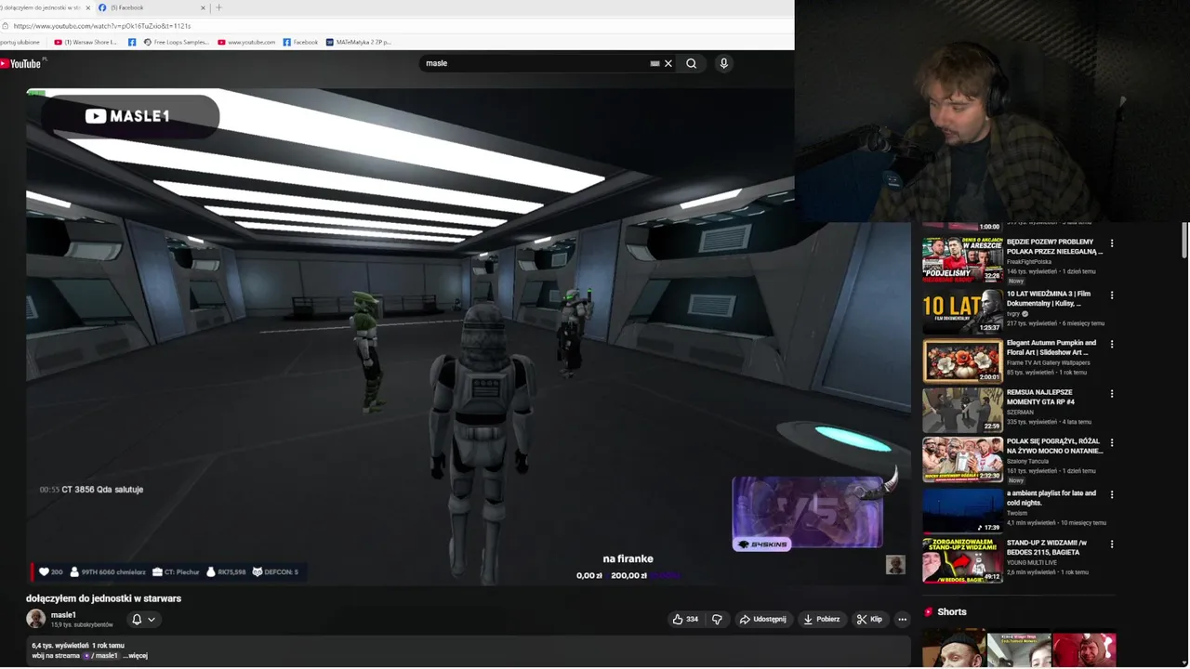Open the Shorts section heading

(x=951, y=612)
